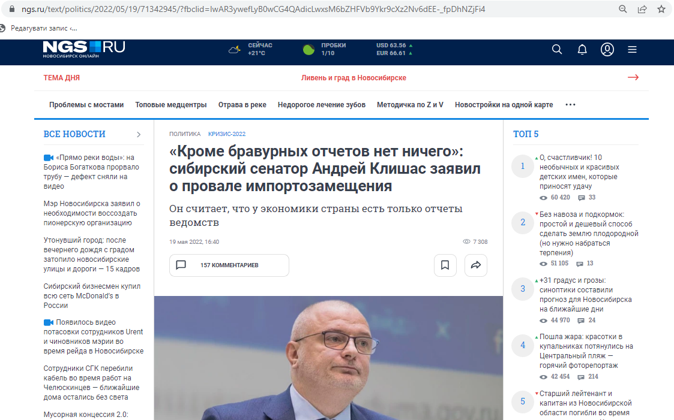Open notifications bell icon
674x420 pixels.
click(582, 50)
